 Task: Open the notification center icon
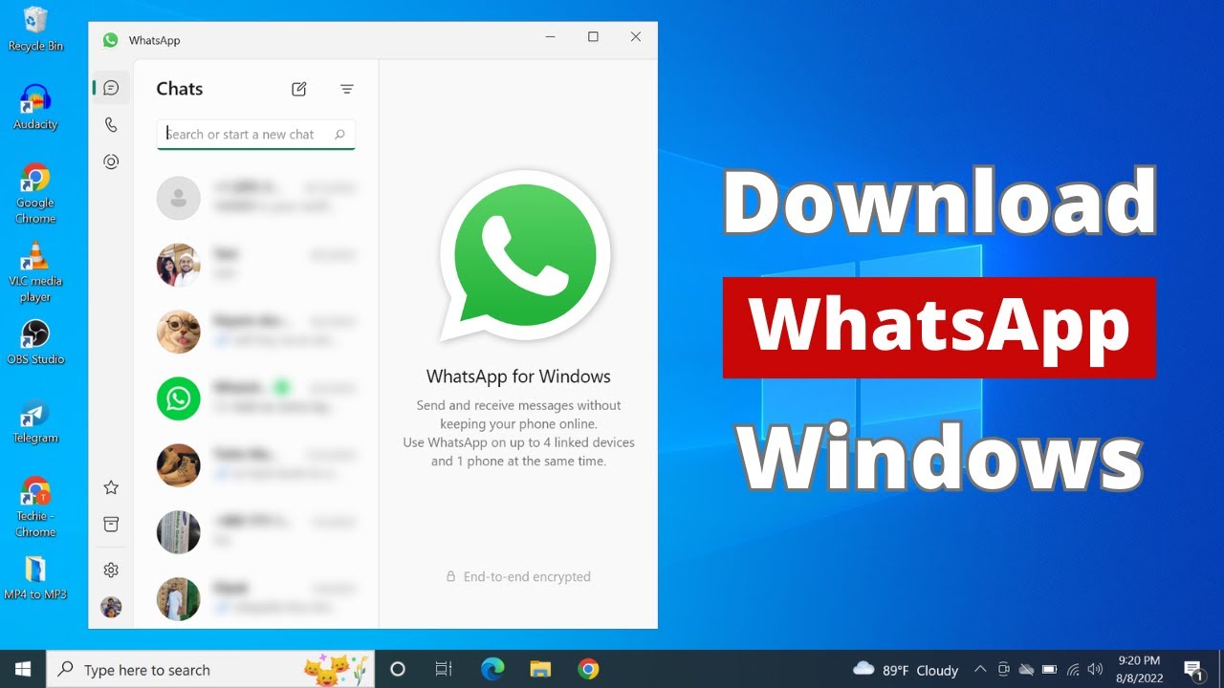click(x=1193, y=670)
